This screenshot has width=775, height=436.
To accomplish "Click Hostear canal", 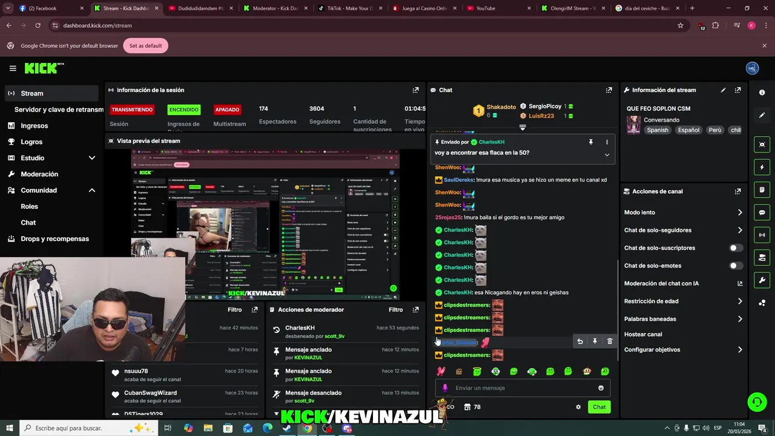I will 643,334.
